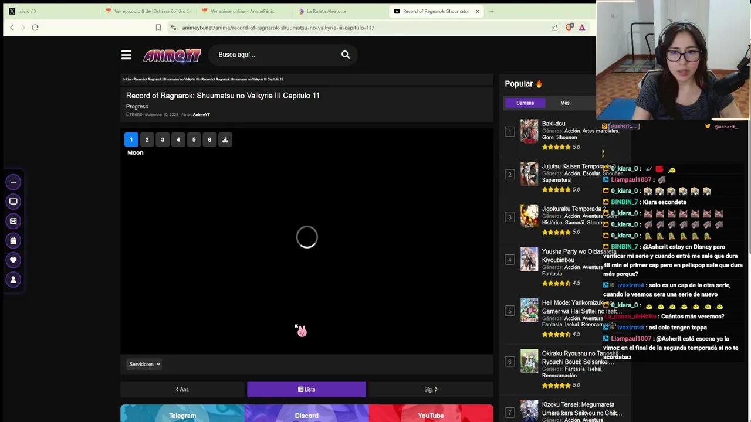Open Jujutsu Kaisen thumbnail in Popular list
This screenshot has height=422, width=751.
[x=529, y=174]
